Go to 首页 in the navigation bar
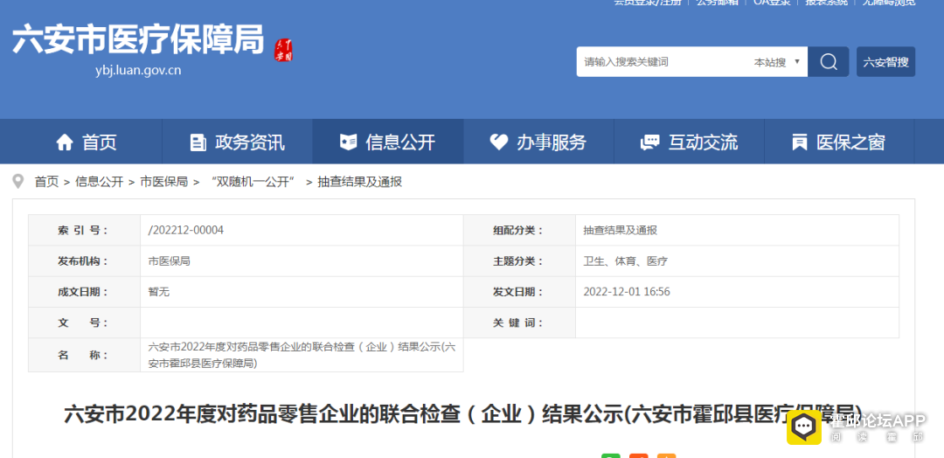The height and width of the screenshot is (458, 944). point(87,142)
